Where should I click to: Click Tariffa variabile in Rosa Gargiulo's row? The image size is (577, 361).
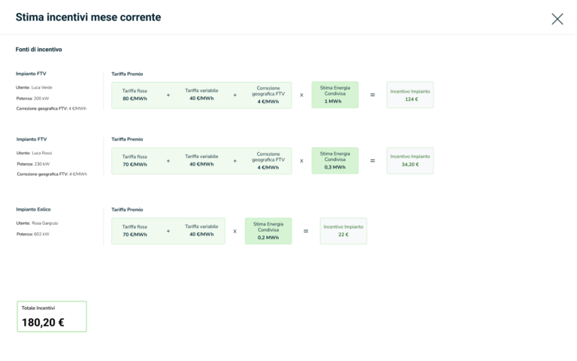tap(201, 231)
